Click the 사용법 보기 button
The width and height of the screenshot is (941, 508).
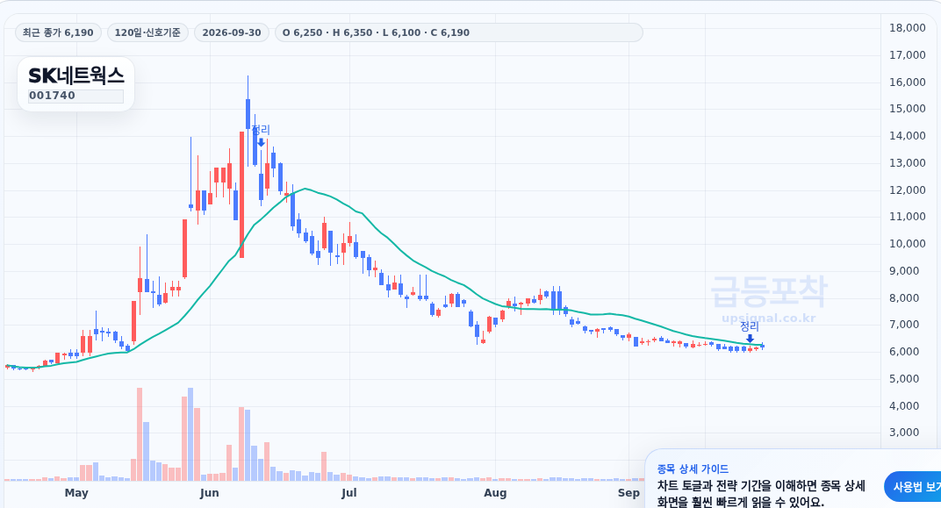(x=916, y=486)
